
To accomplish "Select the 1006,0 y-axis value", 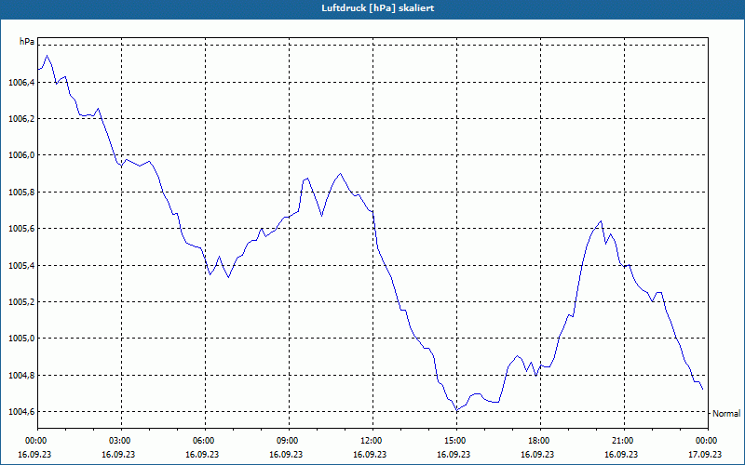I will [21, 155].
